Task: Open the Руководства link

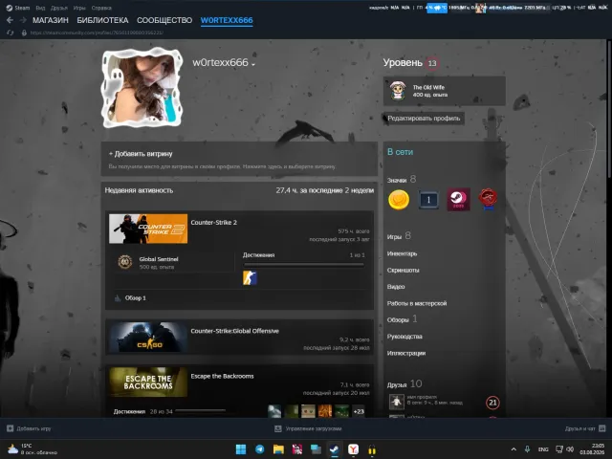Action: tap(404, 337)
